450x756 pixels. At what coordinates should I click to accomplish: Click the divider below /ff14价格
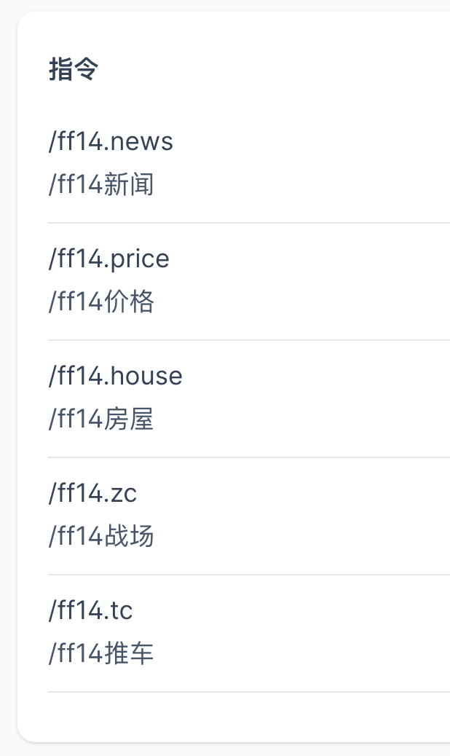(x=248, y=340)
